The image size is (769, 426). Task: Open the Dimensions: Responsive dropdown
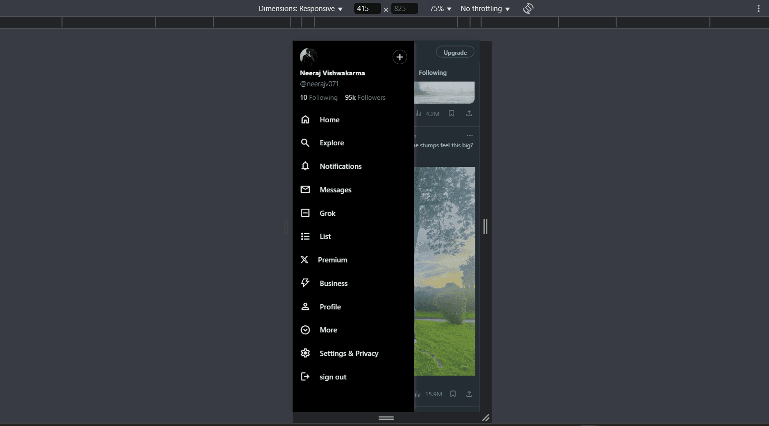pos(300,9)
